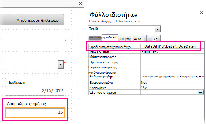Screen dimensions: 206x124
Task: Click the Μάσκα εισαγωγής property label
Action: (103, 57)
